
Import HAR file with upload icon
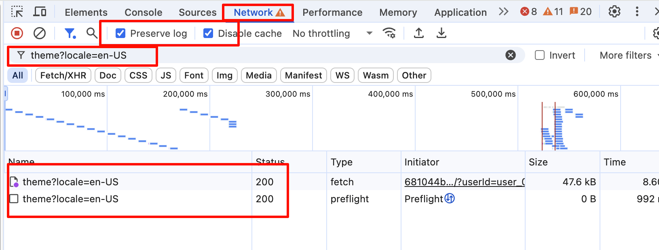(x=419, y=33)
